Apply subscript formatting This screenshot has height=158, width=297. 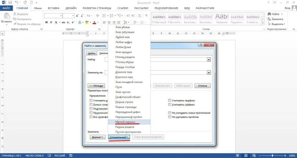pyautogui.click(x=68, y=22)
